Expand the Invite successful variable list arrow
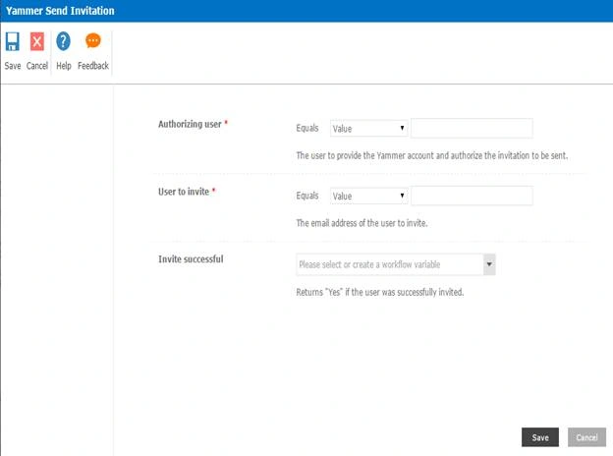The height and width of the screenshot is (456, 613). click(489, 264)
